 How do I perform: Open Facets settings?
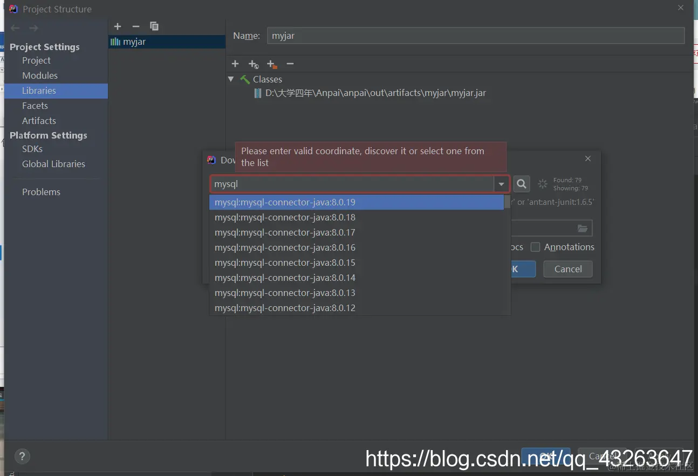(x=35, y=106)
